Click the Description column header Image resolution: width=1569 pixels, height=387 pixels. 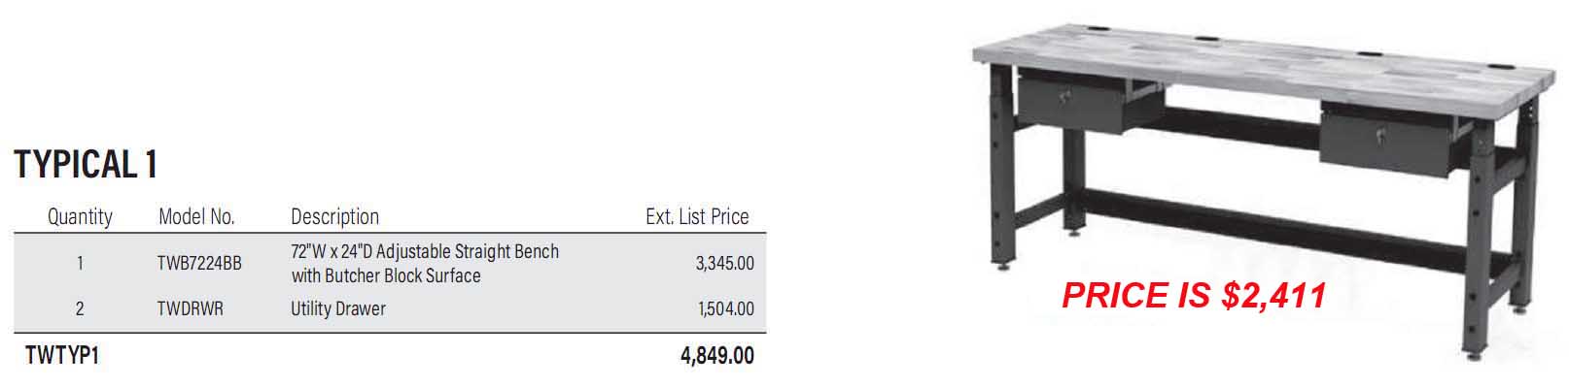[334, 216]
